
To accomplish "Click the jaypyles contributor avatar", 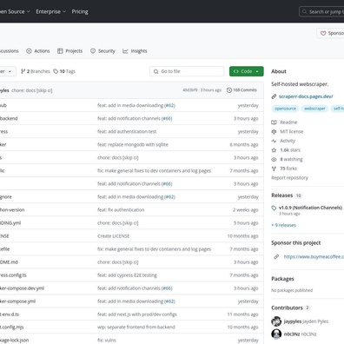I will coord(276,321).
